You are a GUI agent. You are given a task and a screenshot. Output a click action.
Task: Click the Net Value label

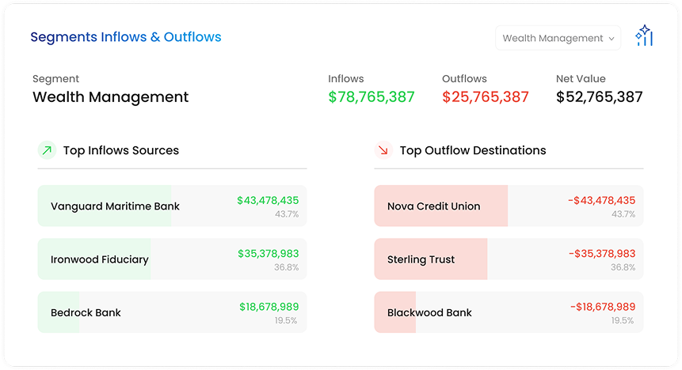pos(581,78)
